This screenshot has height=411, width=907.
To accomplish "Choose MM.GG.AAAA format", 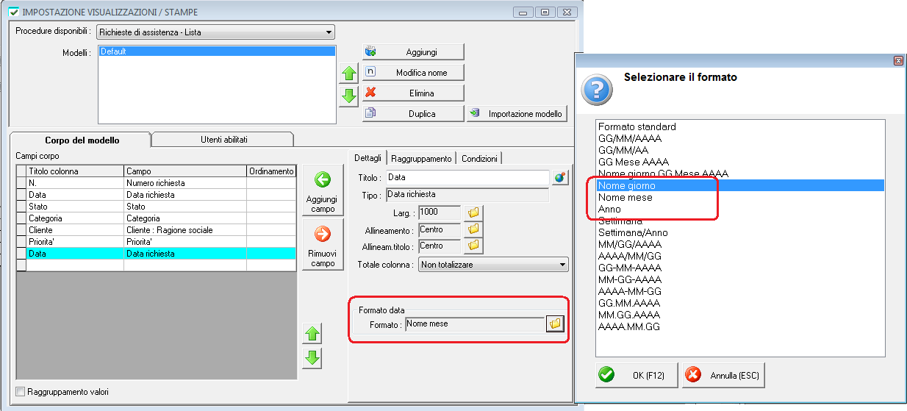I will pyautogui.click(x=740, y=315).
